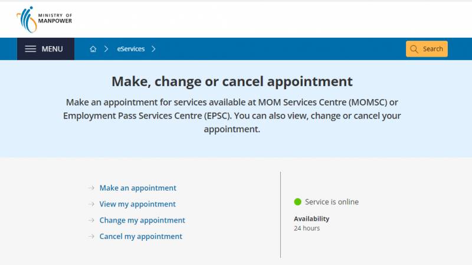Open the eServices breadcrumb link

(131, 49)
